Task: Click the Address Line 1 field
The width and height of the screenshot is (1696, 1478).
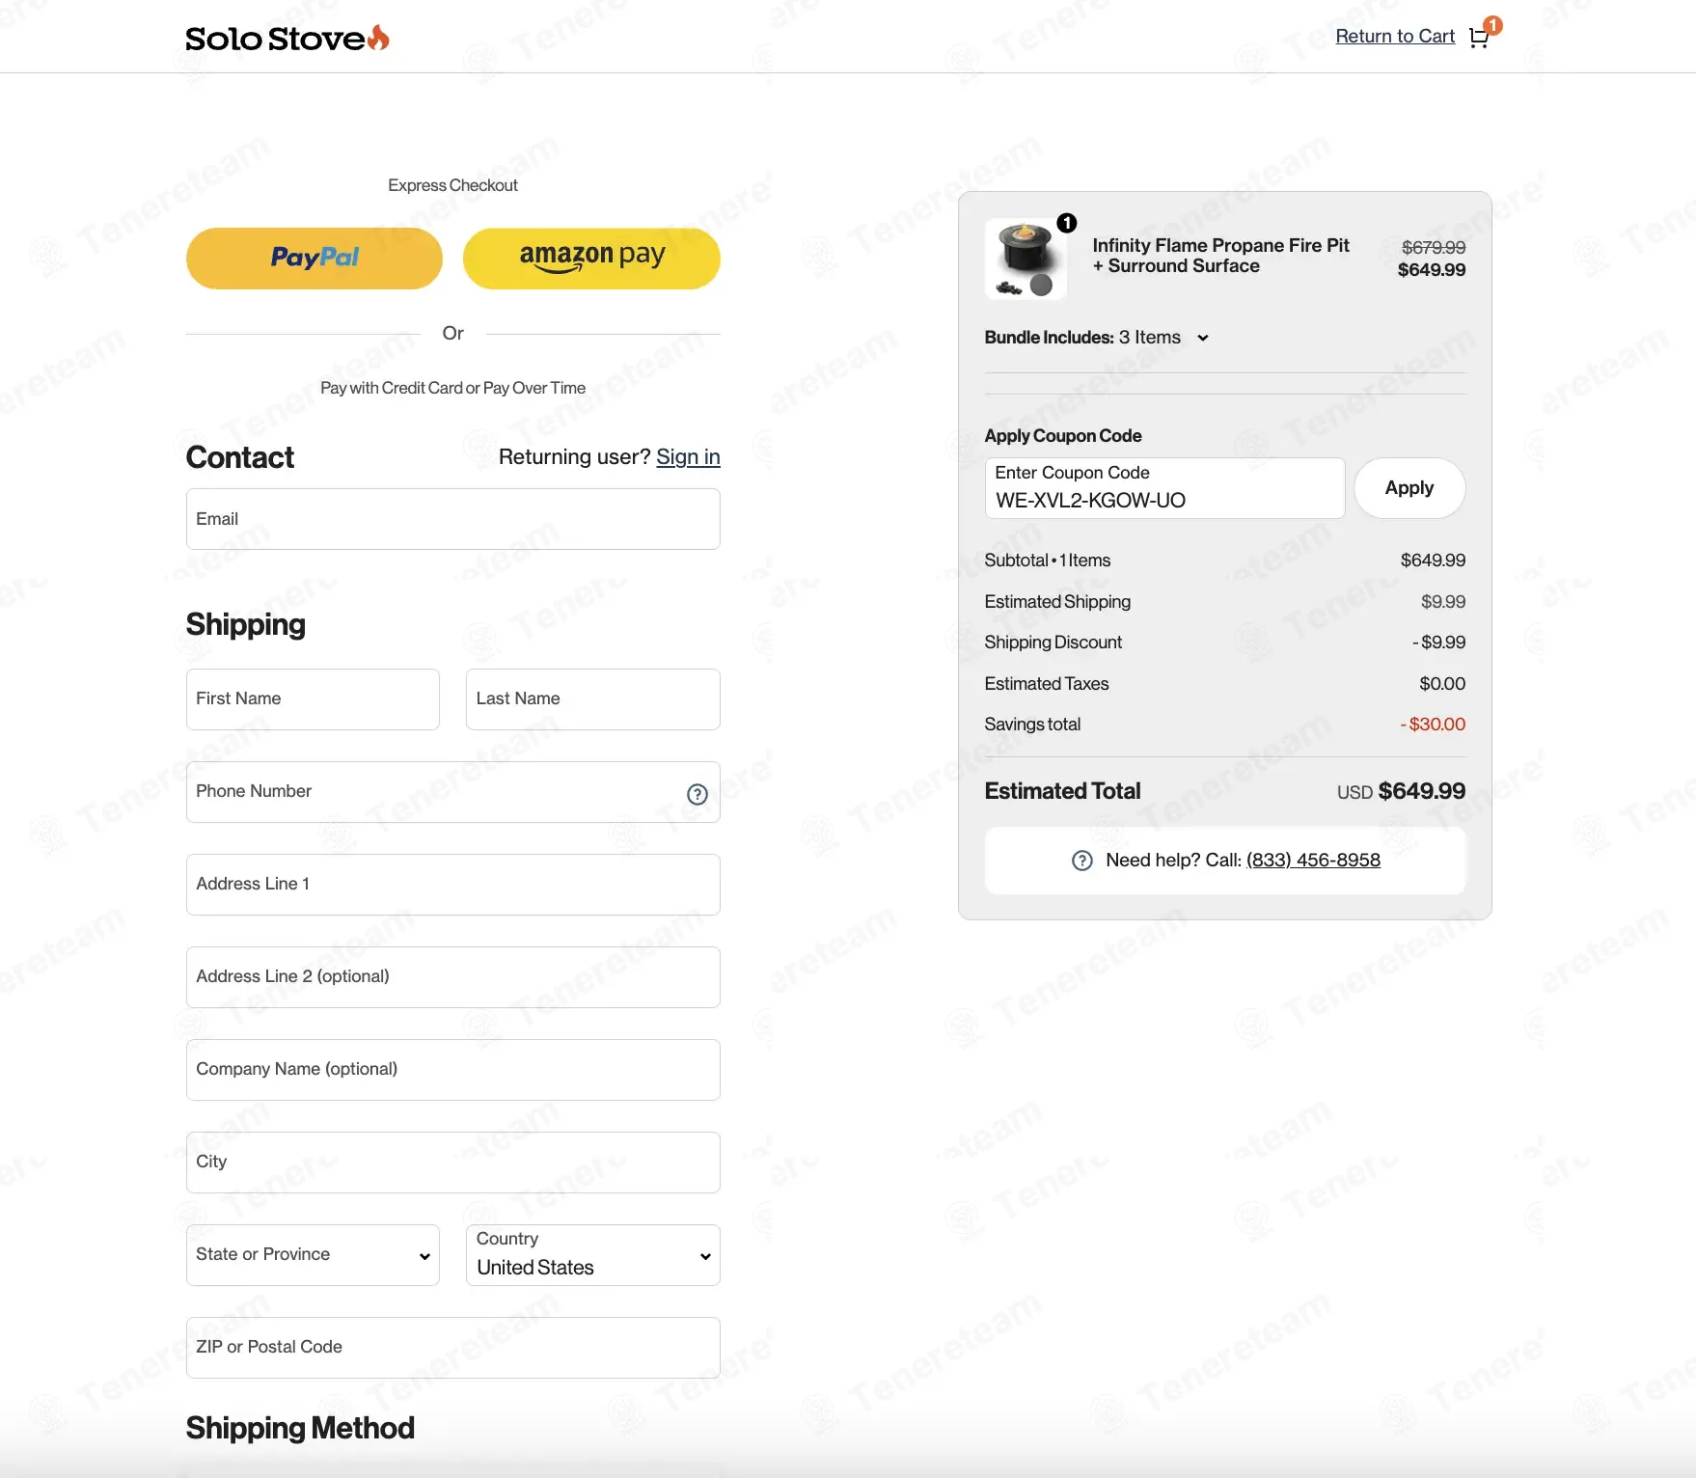Action: 453,885
